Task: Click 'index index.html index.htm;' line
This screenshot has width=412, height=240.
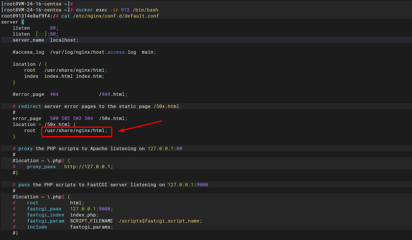Action: pos(64,76)
